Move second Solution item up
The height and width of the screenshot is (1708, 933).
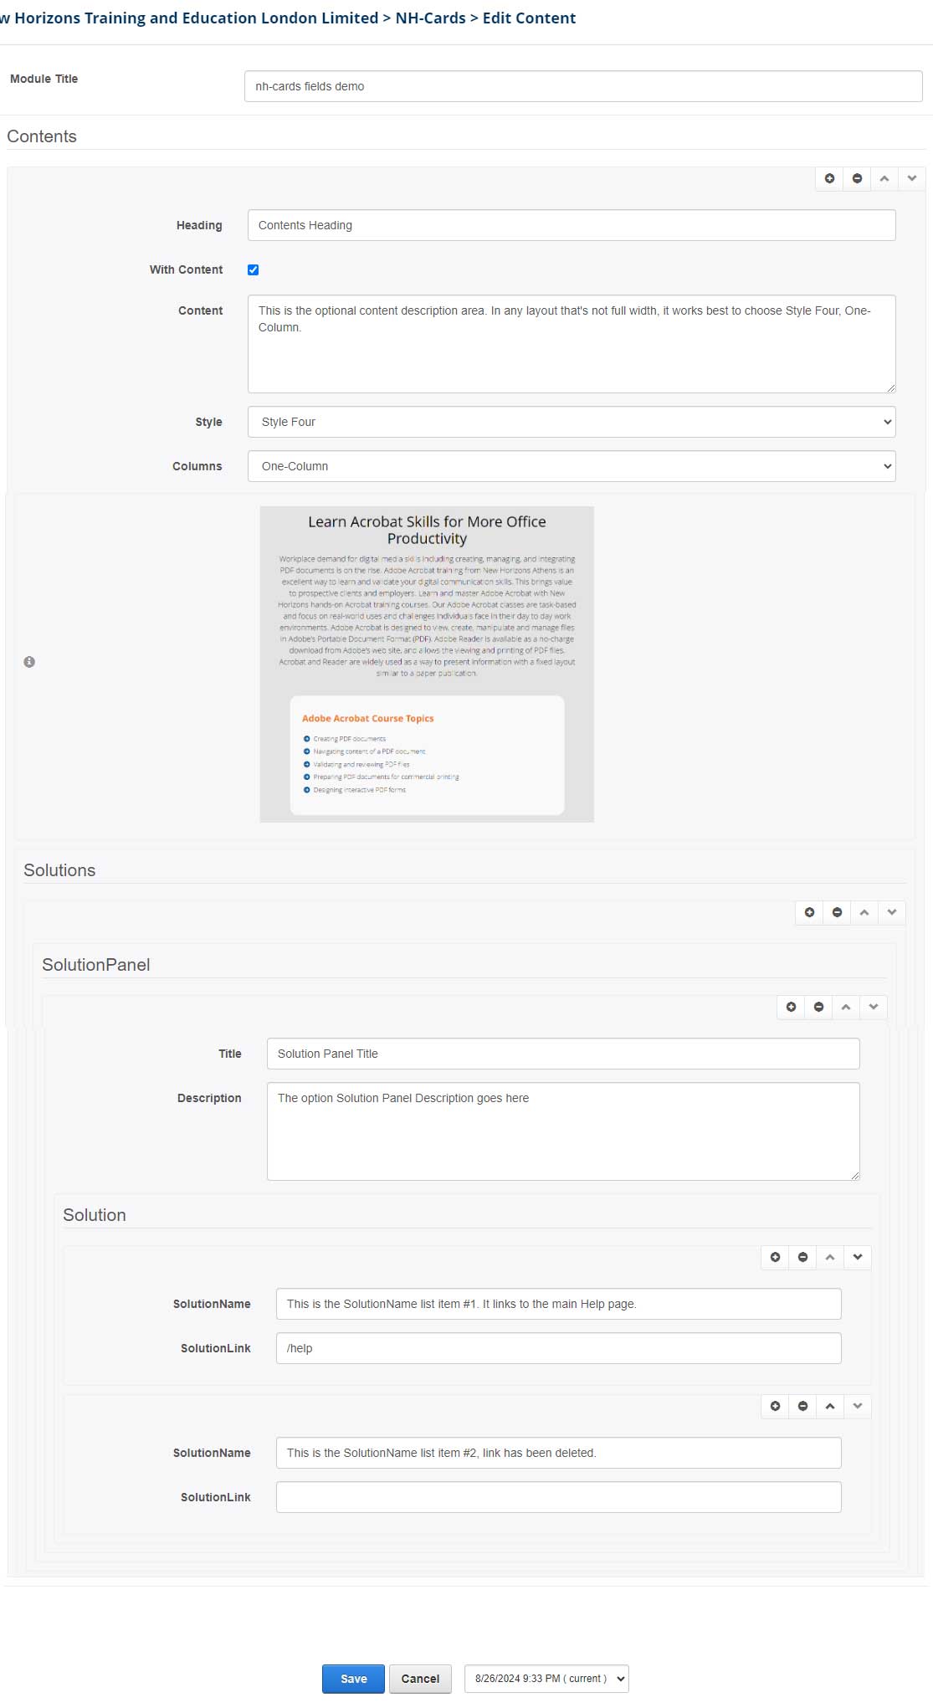829,1406
